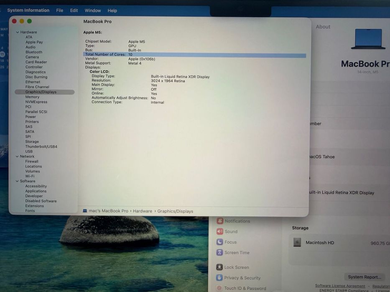The image size is (390, 292).
Task: Collapse the Hardware section
Action: pyautogui.click(x=18, y=32)
